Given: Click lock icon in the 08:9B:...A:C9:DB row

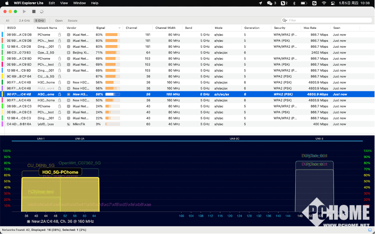Looking at the screenshot, I should tap(59, 35).
